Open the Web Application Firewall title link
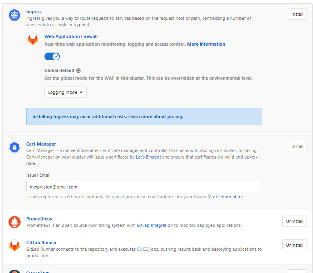313x273 pixels. [x=71, y=36]
